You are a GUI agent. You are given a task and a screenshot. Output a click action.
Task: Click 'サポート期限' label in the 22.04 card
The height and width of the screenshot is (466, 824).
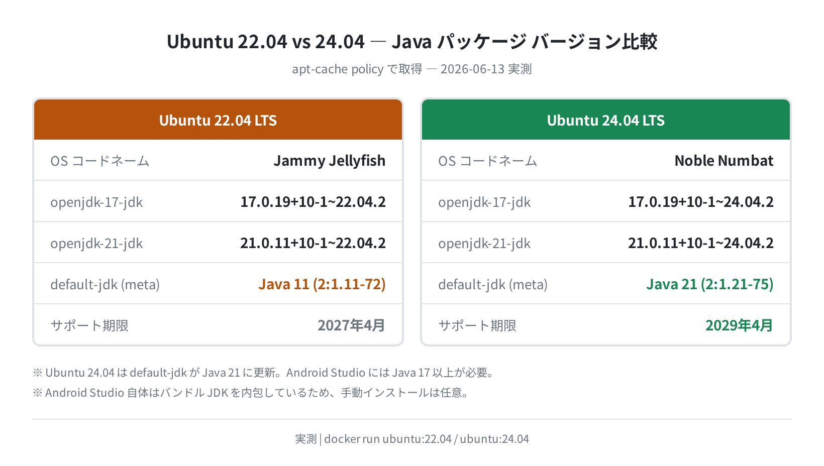tap(89, 325)
